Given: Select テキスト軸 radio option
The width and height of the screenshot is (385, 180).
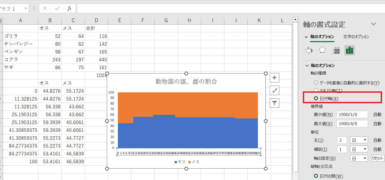Looking at the screenshot, I should [x=316, y=90].
